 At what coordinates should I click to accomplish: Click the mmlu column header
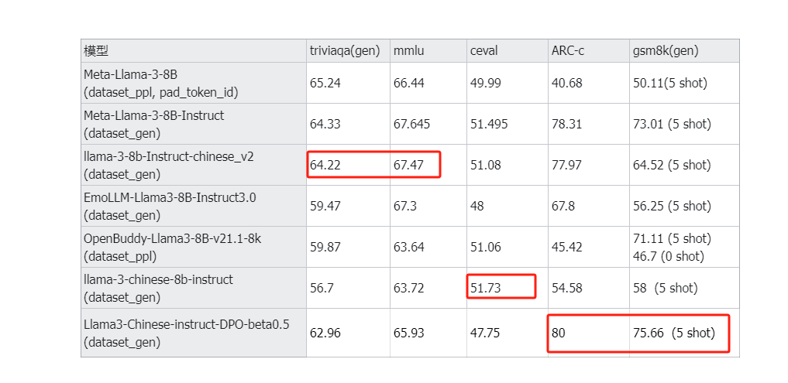[428, 51]
